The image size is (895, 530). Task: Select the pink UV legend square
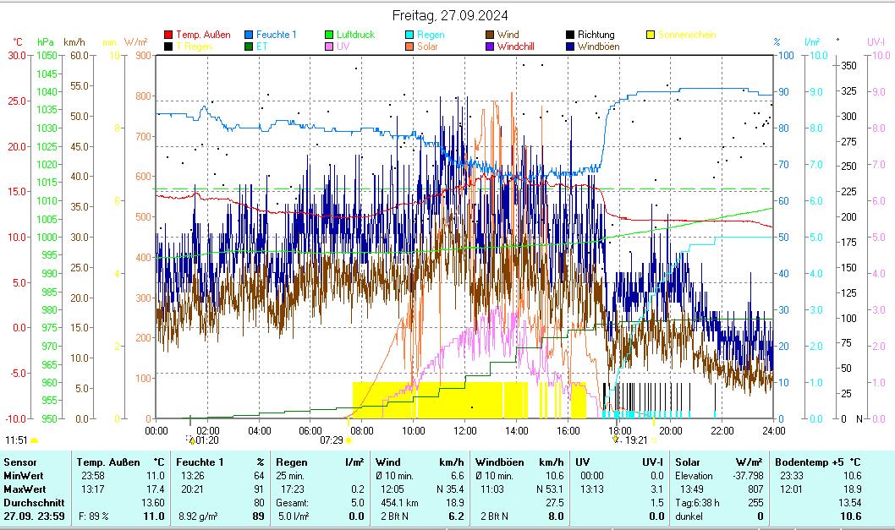coord(329,46)
